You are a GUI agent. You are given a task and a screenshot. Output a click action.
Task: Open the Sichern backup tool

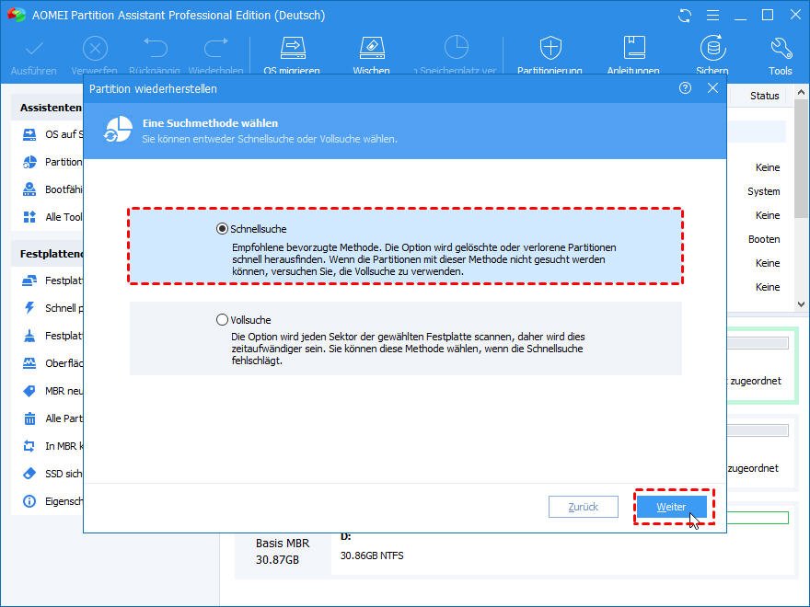click(712, 55)
